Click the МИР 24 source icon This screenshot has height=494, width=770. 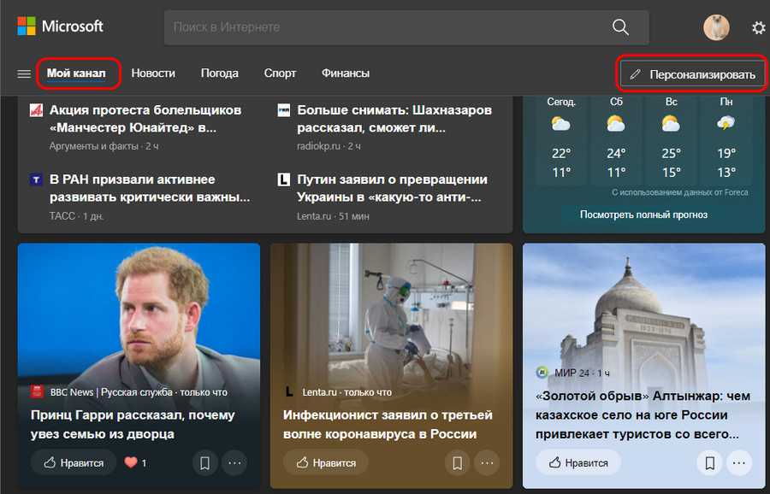(542, 373)
